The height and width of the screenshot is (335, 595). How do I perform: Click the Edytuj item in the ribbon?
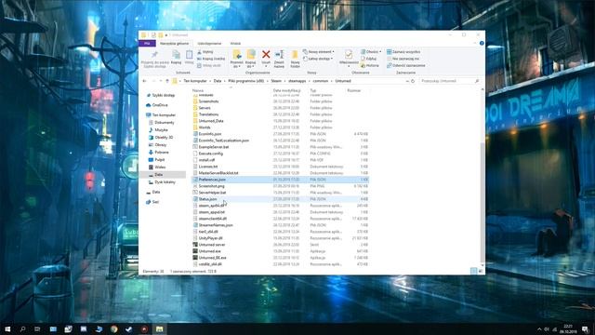click(369, 59)
